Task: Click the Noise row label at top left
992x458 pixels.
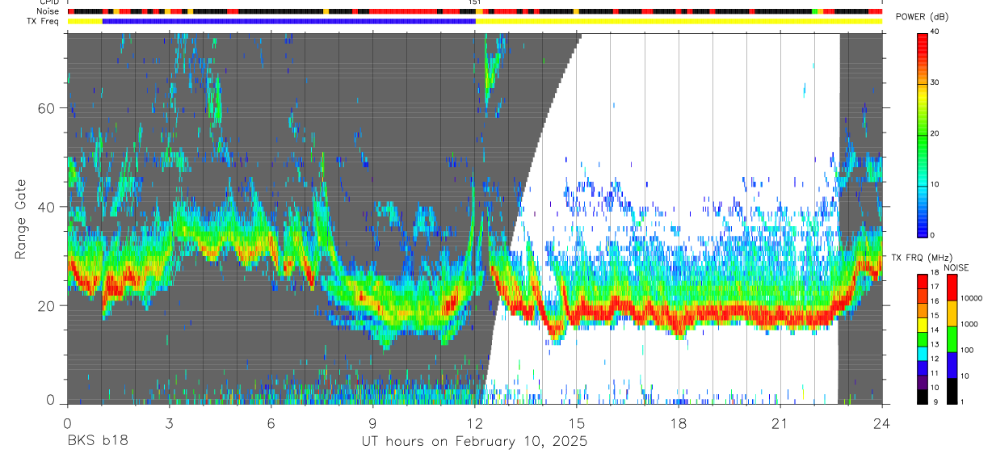Action: click(x=48, y=12)
